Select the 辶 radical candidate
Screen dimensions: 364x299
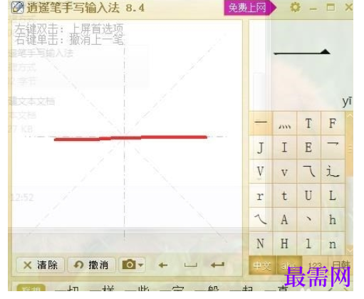(x=333, y=172)
